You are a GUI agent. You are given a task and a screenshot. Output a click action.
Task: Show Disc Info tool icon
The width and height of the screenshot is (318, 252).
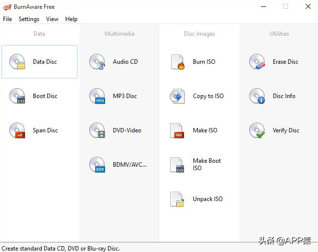[257, 96]
